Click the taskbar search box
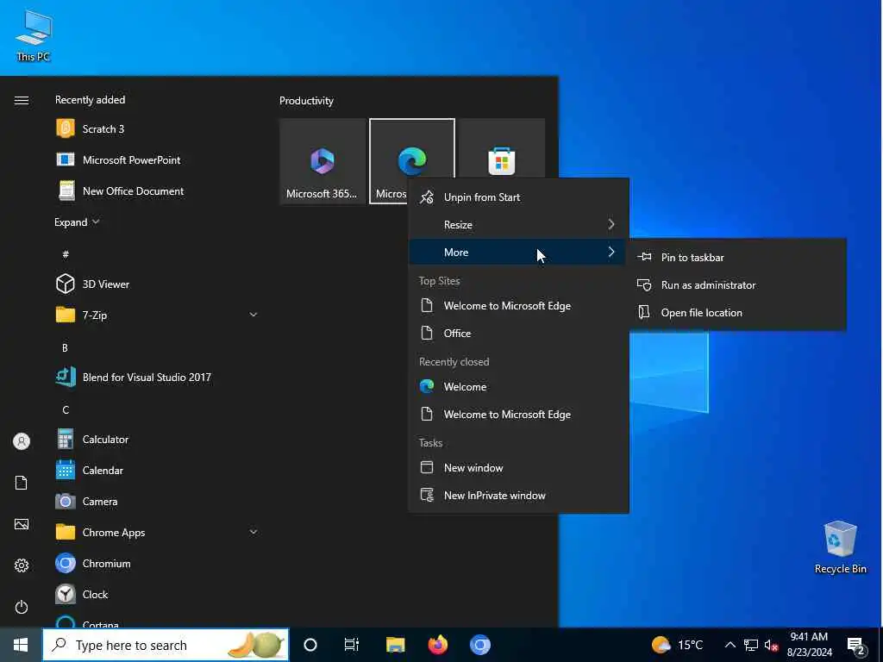883x662 pixels. point(166,645)
